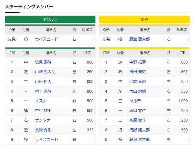The image size is (194, 149).
Task: Click .333 average in 長岡 秀樹 row
Action: [90, 130]
